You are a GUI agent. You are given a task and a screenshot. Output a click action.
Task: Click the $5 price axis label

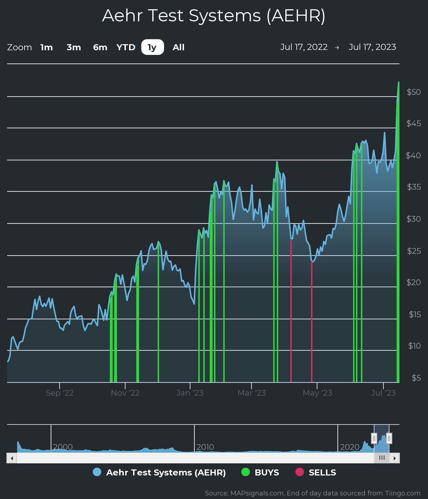[416, 378]
